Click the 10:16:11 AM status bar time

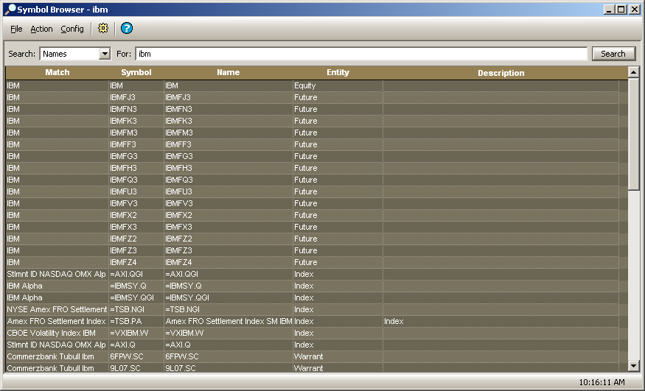pos(602,382)
